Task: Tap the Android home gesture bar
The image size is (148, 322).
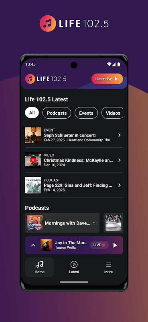Action: pos(74,282)
